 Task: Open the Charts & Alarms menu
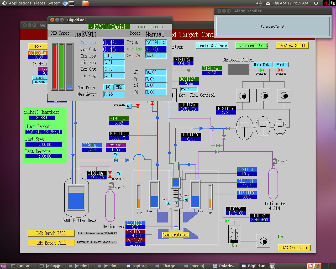pos(212,45)
